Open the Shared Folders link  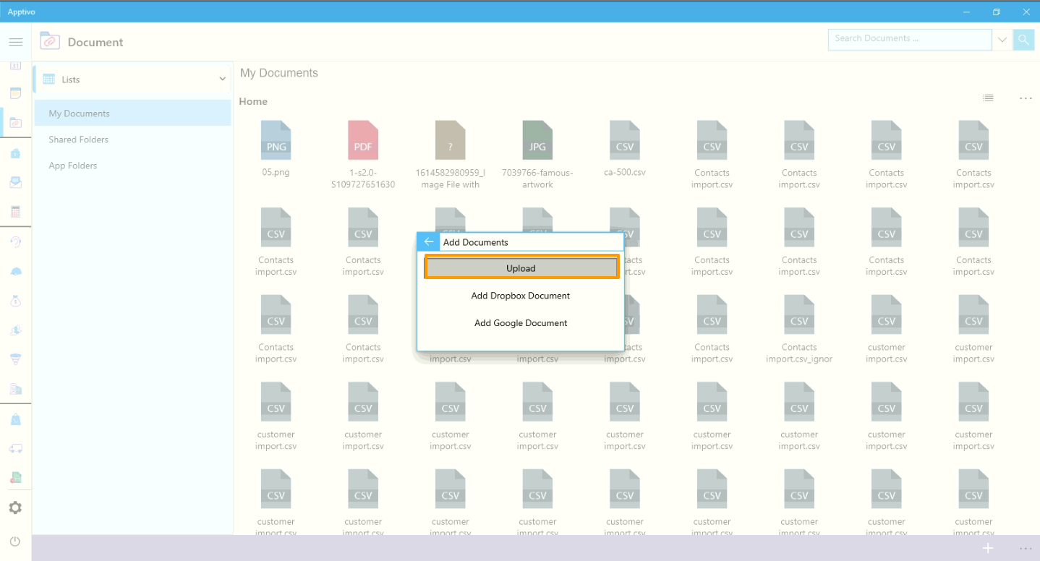pyautogui.click(x=79, y=139)
